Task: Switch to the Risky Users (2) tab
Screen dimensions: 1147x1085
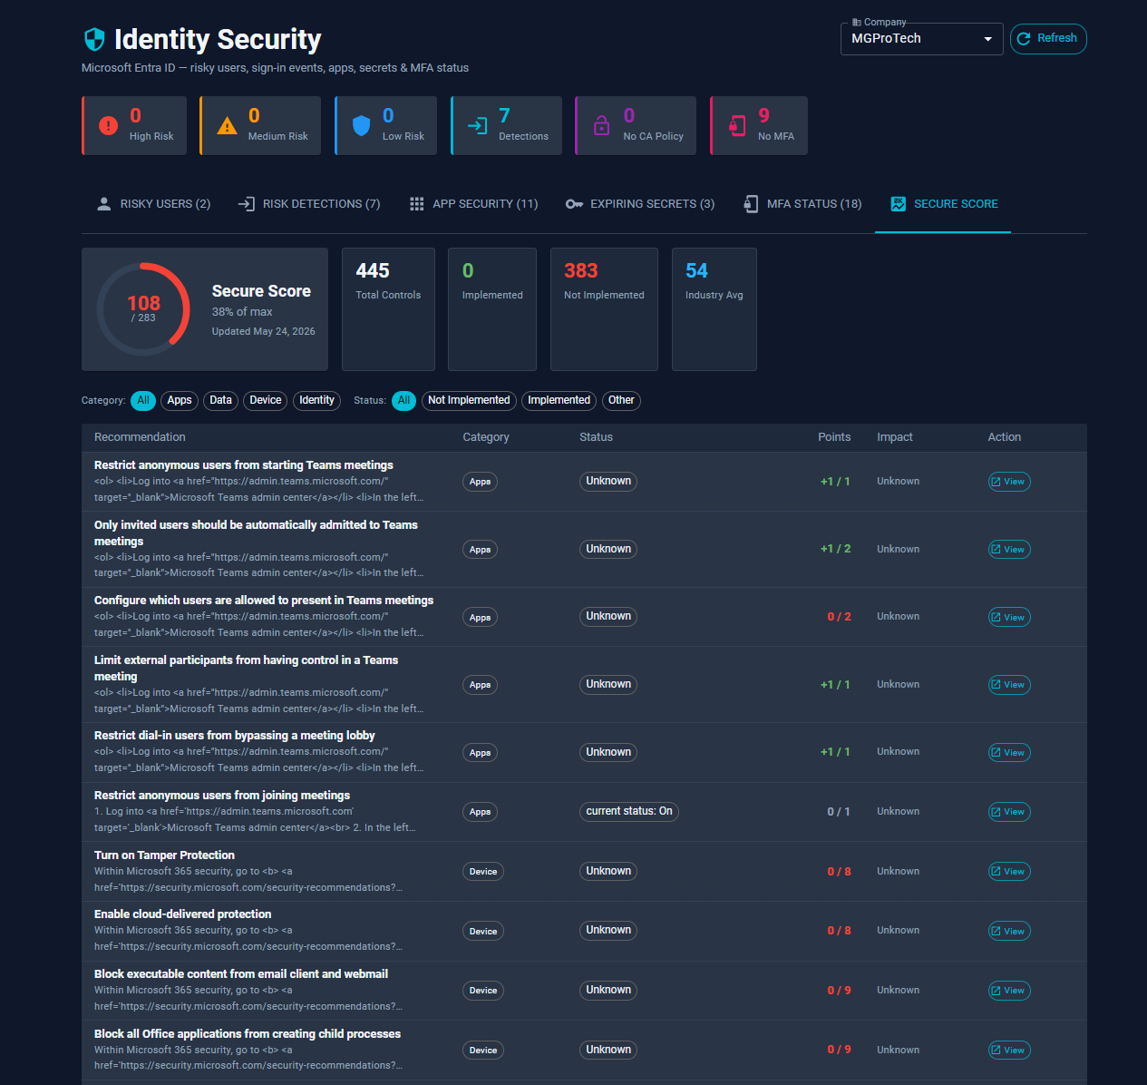Action: (153, 204)
